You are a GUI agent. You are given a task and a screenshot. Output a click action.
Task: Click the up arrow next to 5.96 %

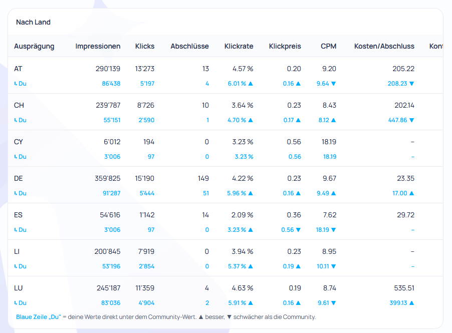[x=251, y=193]
